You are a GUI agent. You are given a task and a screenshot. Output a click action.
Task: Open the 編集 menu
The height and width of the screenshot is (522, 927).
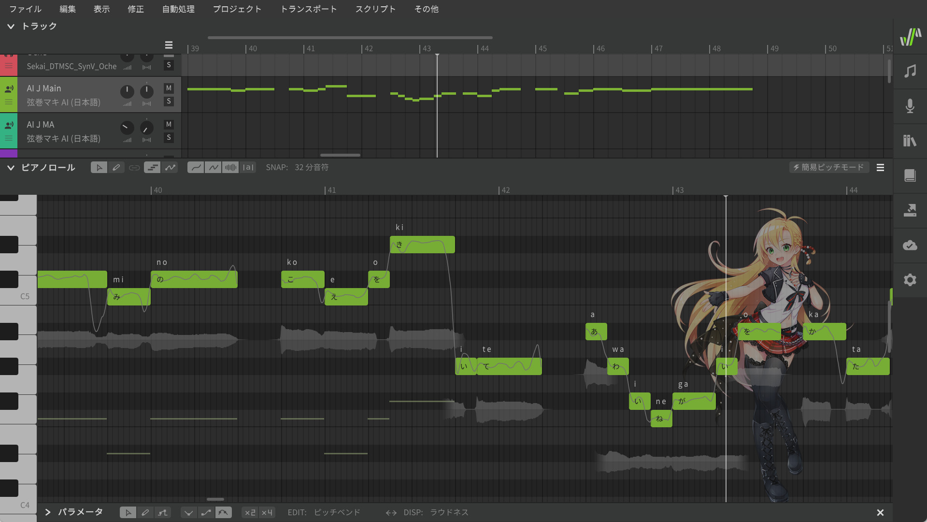(x=68, y=9)
